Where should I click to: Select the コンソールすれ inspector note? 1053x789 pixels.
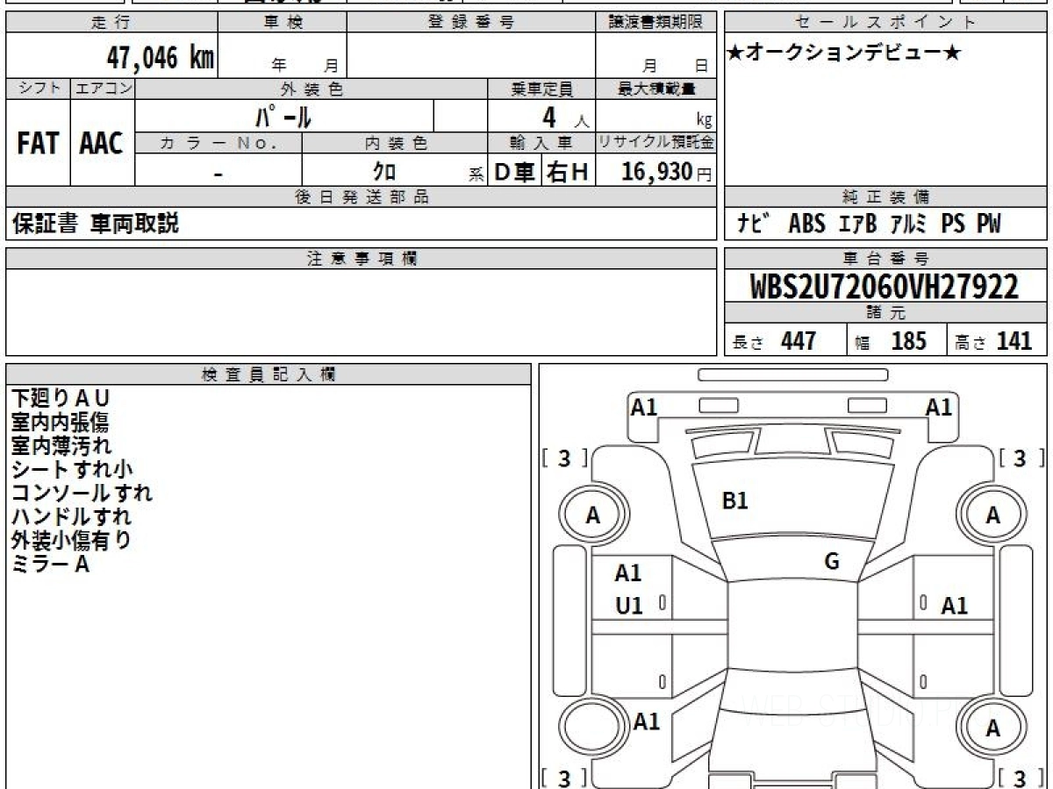click(x=82, y=494)
